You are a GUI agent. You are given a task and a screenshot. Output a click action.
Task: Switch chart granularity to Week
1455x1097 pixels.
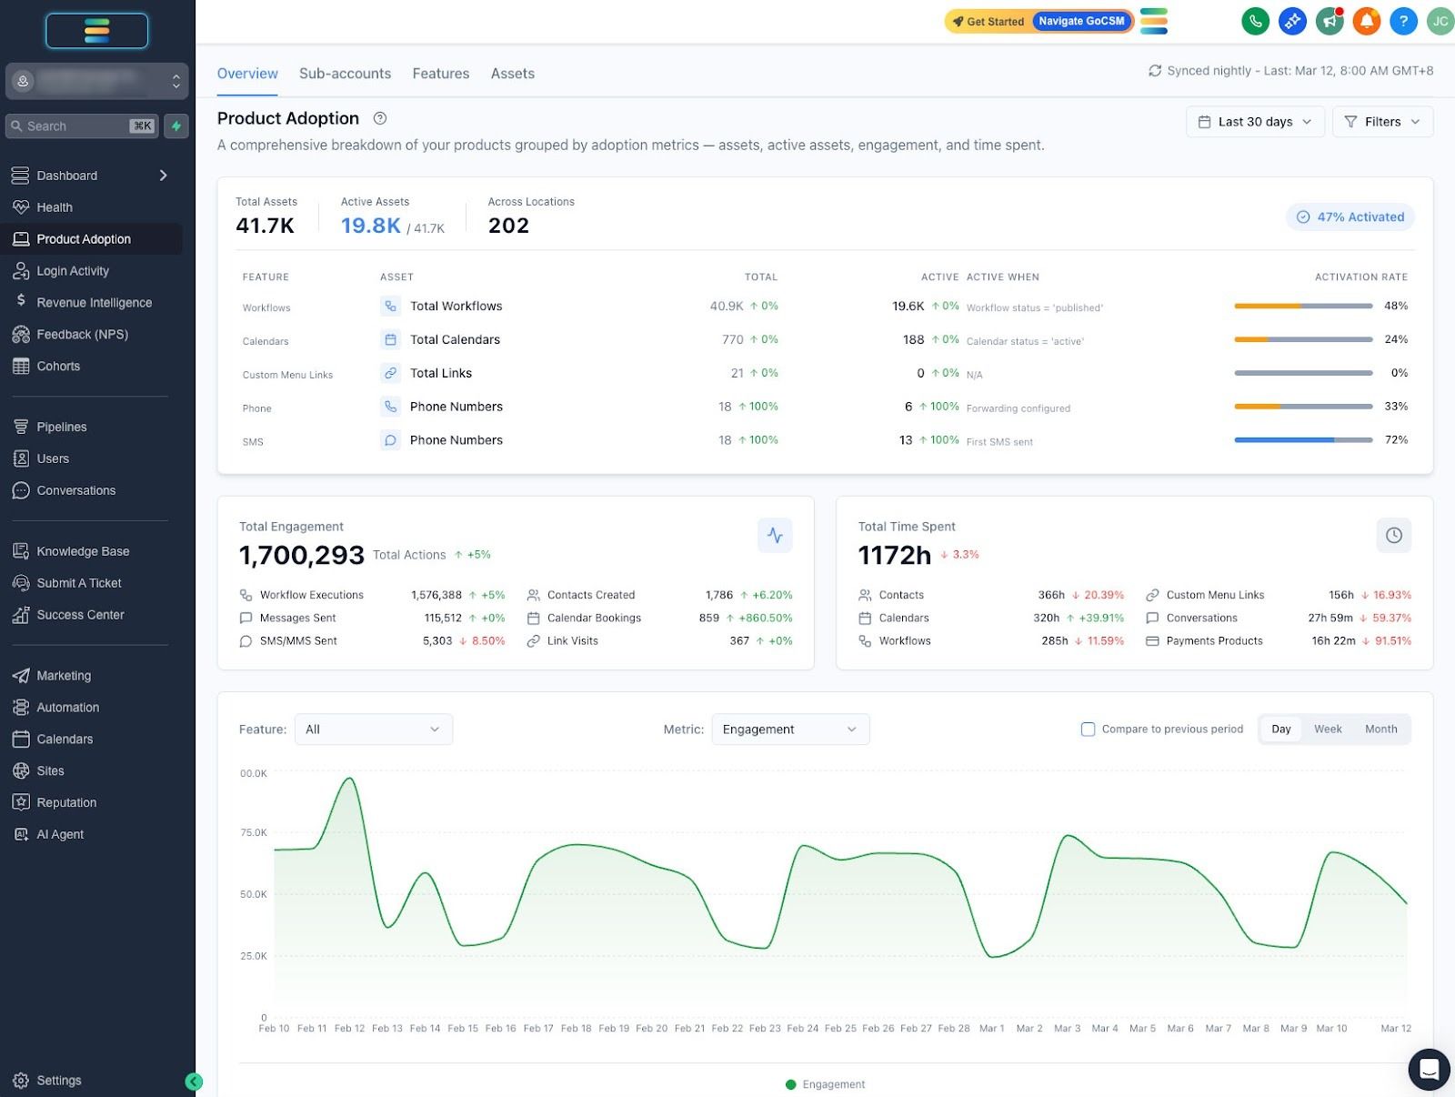pyautogui.click(x=1328, y=729)
